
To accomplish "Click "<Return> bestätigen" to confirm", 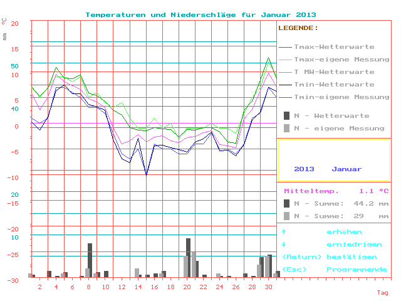I will point(330,257).
